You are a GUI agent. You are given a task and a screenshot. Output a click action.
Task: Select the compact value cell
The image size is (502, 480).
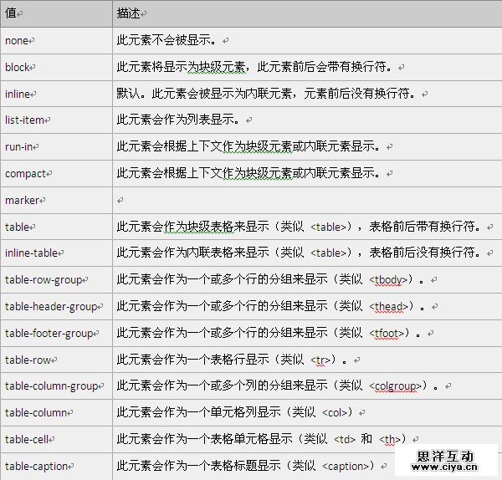click(57, 173)
